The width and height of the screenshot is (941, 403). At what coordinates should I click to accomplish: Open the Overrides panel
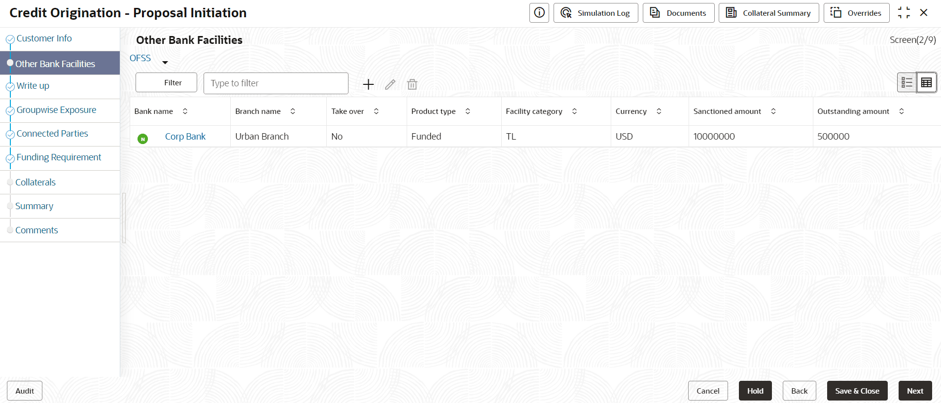(x=856, y=13)
